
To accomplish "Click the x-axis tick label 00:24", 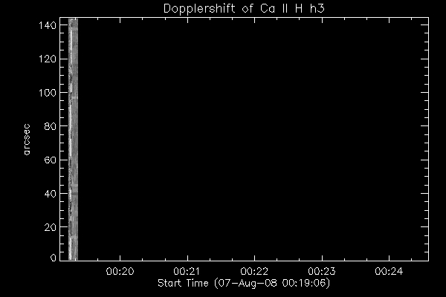I will point(389,271).
